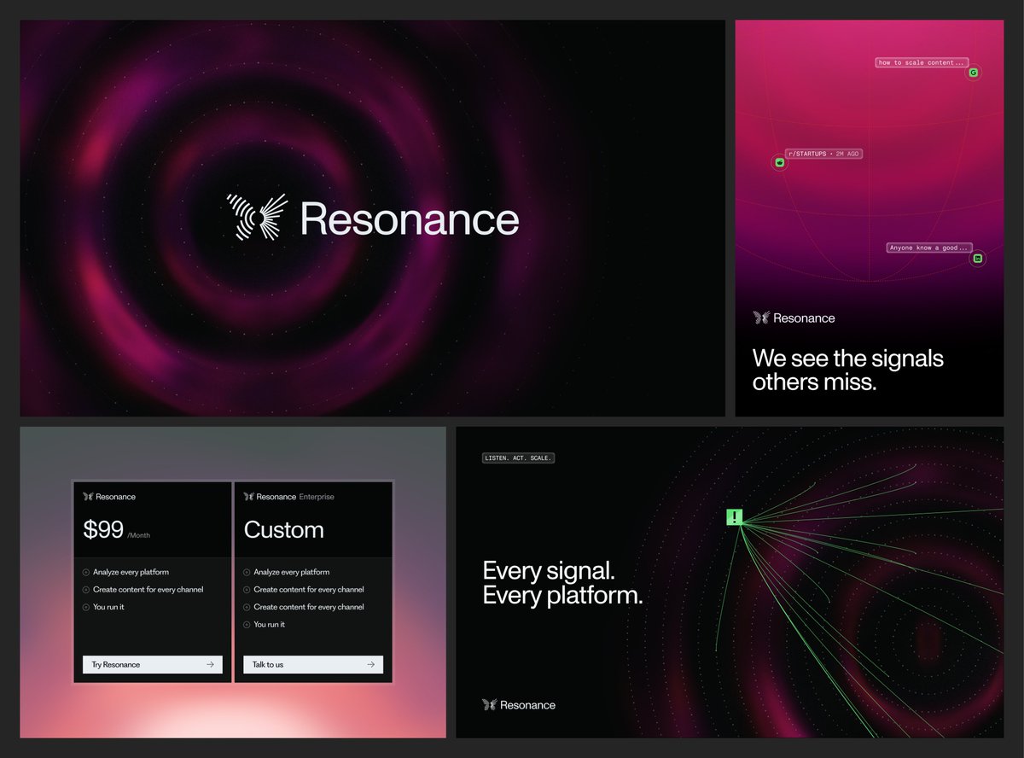This screenshot has height=758, width=1024.
Task: Click the Resonance logo icon in the Enterprise card
Action: coord(248,497)
